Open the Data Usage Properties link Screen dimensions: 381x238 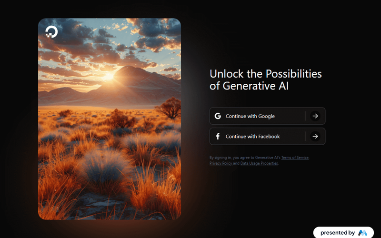tap(259, 163)
